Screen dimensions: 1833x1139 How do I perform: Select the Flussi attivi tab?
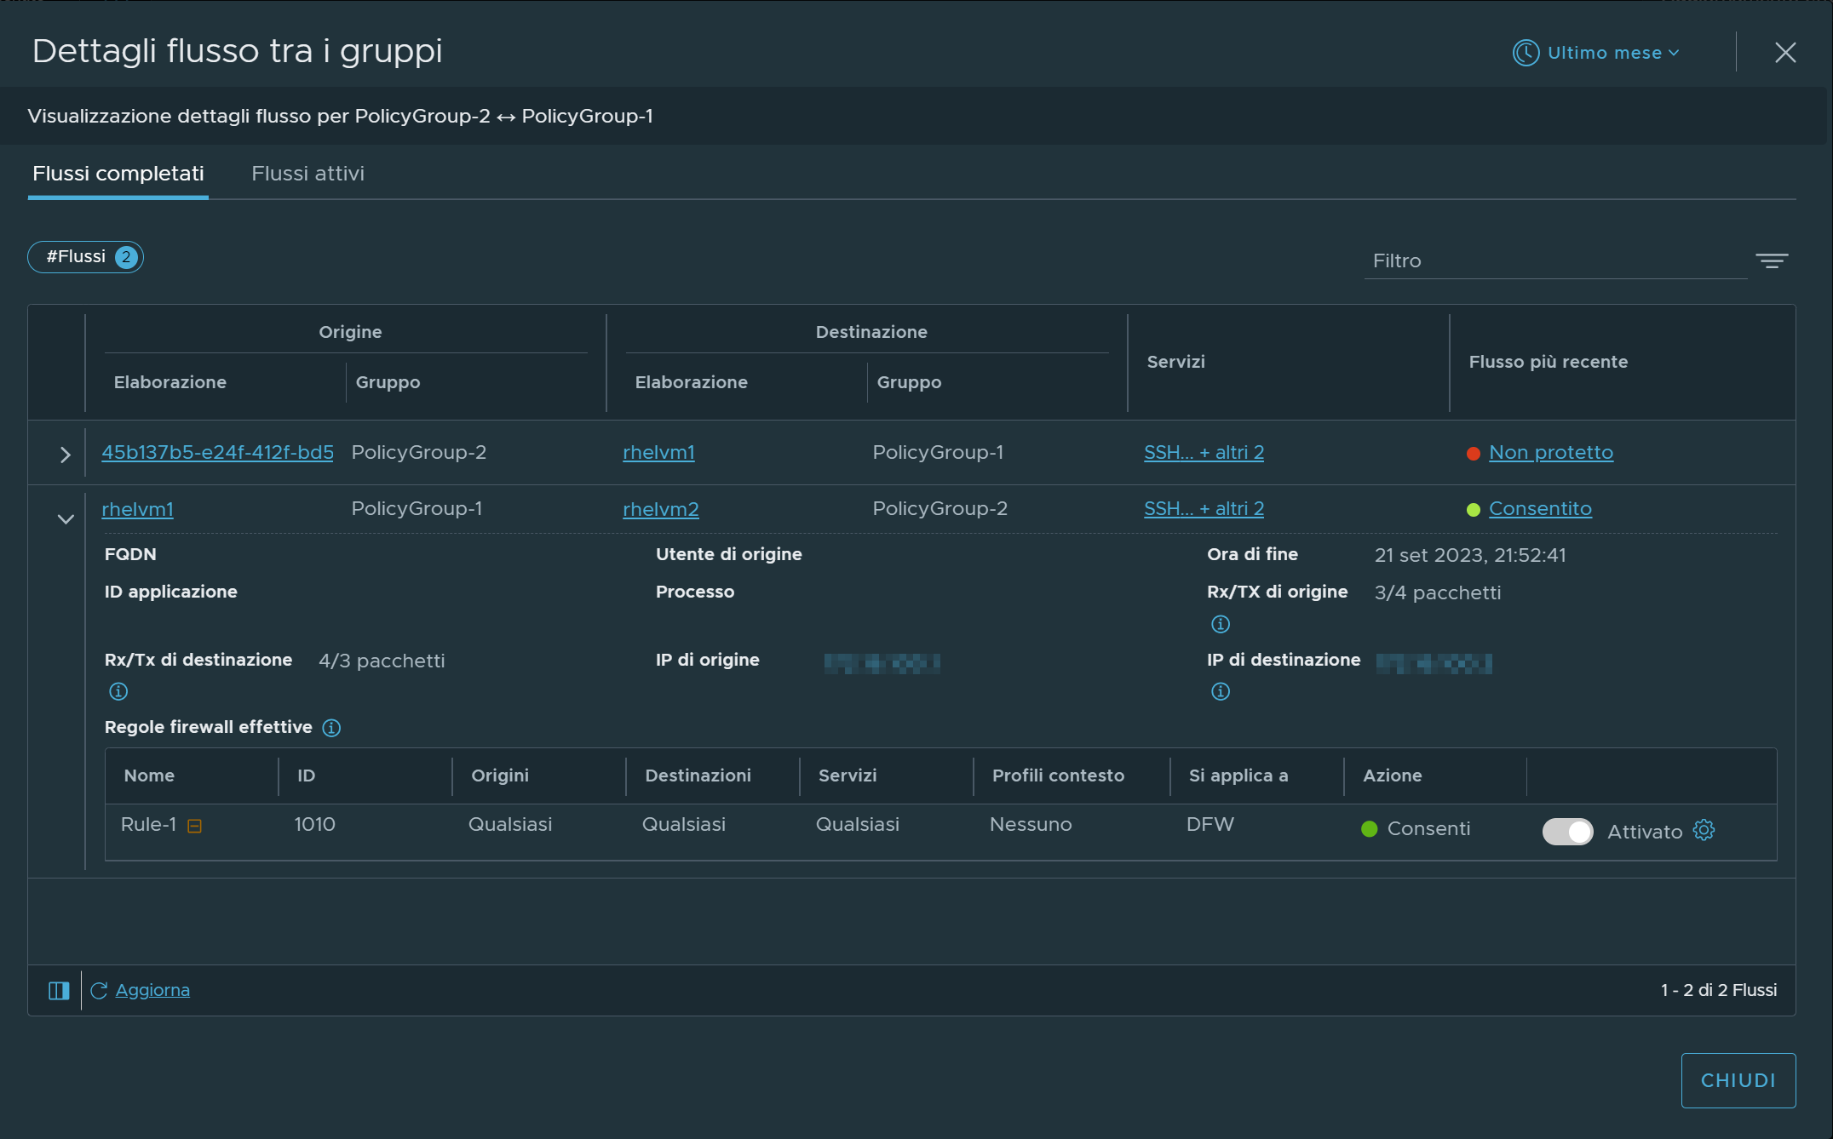click(307, 172)
